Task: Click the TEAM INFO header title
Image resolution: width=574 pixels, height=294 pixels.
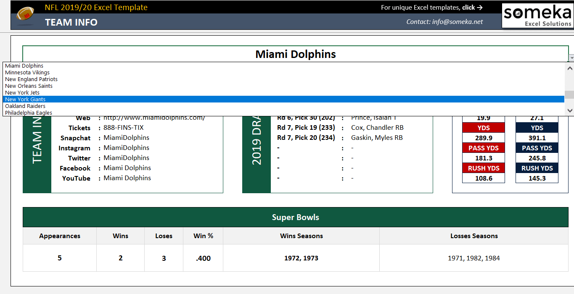Action: (71, 22)
